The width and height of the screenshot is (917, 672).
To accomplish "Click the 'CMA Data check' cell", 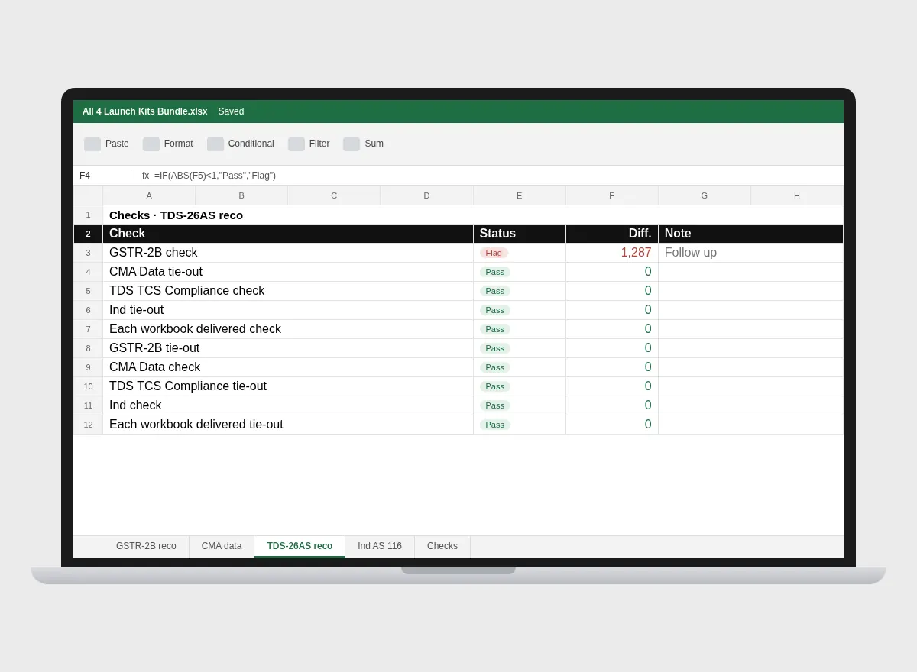I will 288,367.
